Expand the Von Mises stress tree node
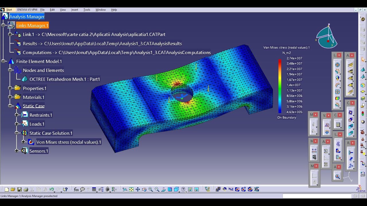Screen dimensions: 367x206 point(24,142)
